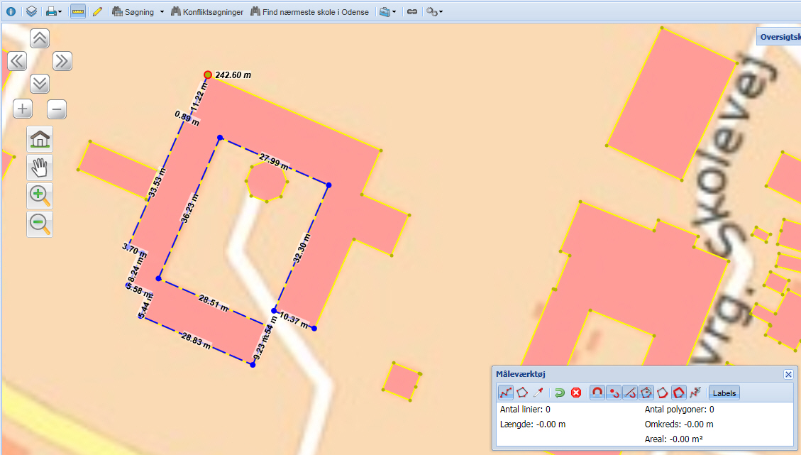Image resolution: width=801 pixels, height=455 pixels.
Task: Click the blue info icon in toolbar
Action: tap(11, 12)
